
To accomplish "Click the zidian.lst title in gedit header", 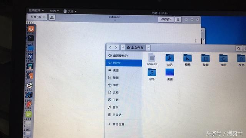I will pos(115,17).
